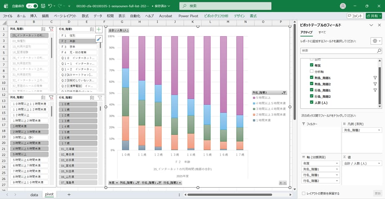Click the Undo arrow icon
385x199 pixels.
coord(50,6)
